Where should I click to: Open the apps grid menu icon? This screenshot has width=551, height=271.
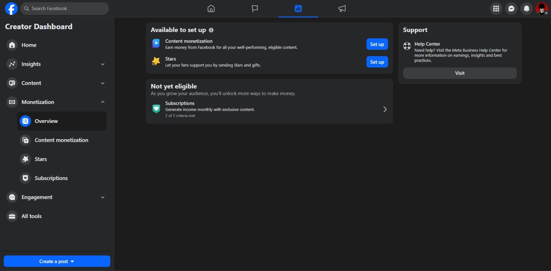(x=496, y=9)
